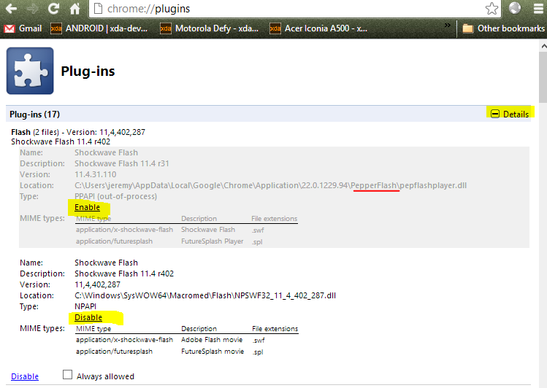Click the NPSWF32_11_4_402_287.dll location path
547x388 pixels.
coord(205,295)
